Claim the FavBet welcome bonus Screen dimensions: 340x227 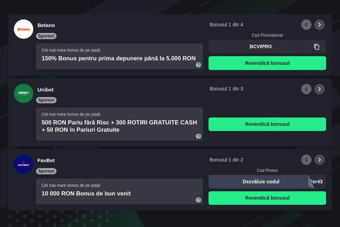pyautogui.click(x=267, y=198)
